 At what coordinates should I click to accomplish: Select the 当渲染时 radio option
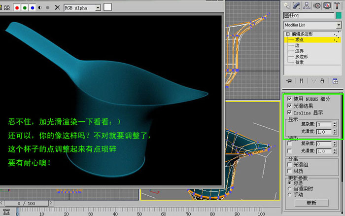tap(289, 189)
